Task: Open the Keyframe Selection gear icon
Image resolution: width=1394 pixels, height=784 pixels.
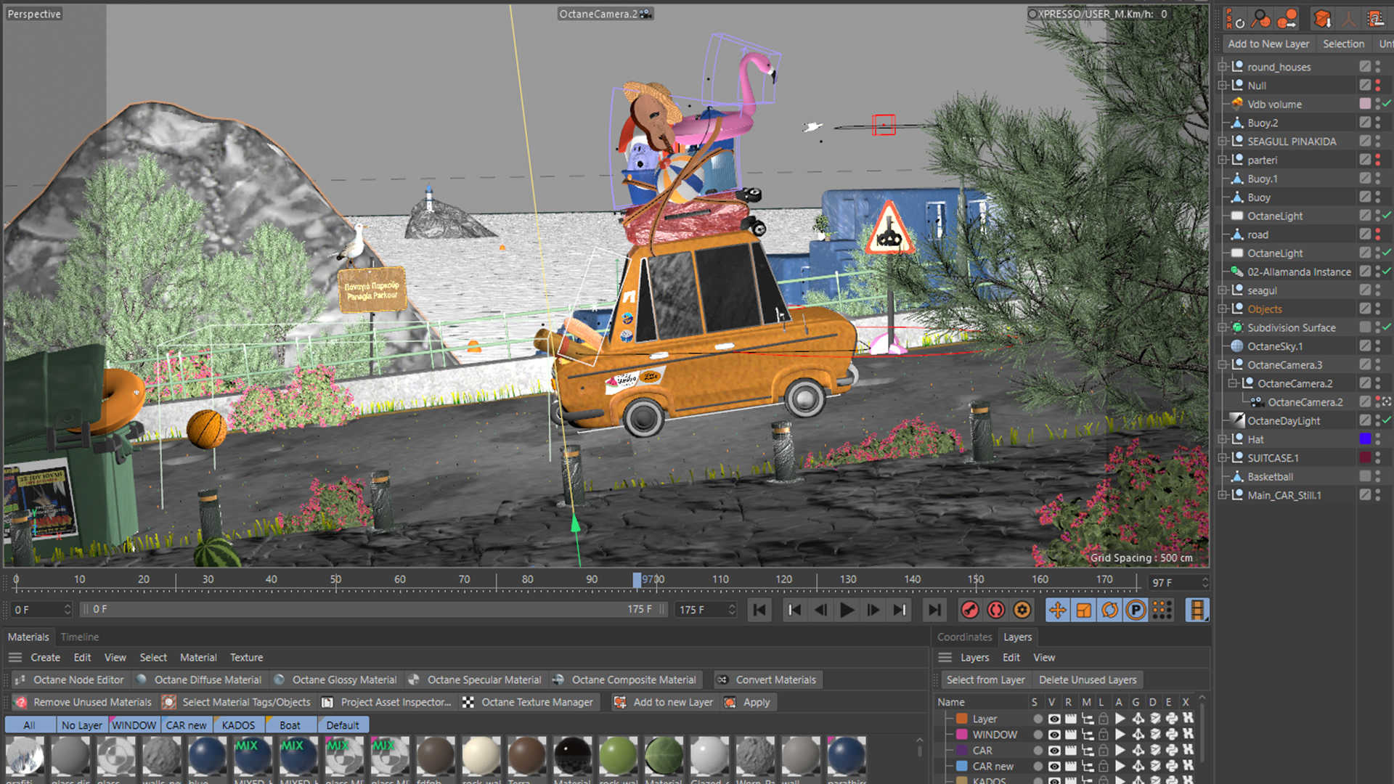Action: pyautogui.click(x=1022, y=611)
